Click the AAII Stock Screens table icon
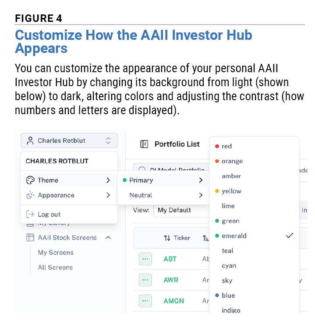This screenshot has width=315, height=322. click(x=30, y=238)
